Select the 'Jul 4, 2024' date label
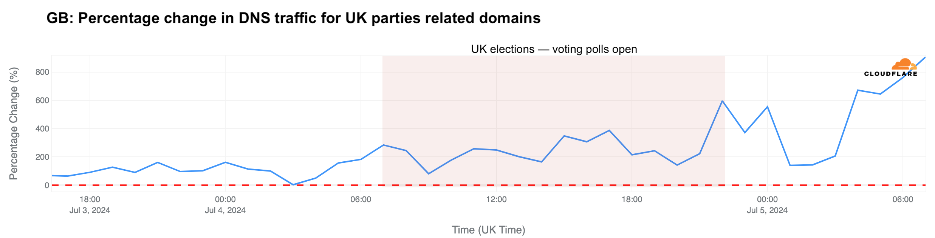The height and width of the screenshot is (238, 935). [x=225, y=210]
